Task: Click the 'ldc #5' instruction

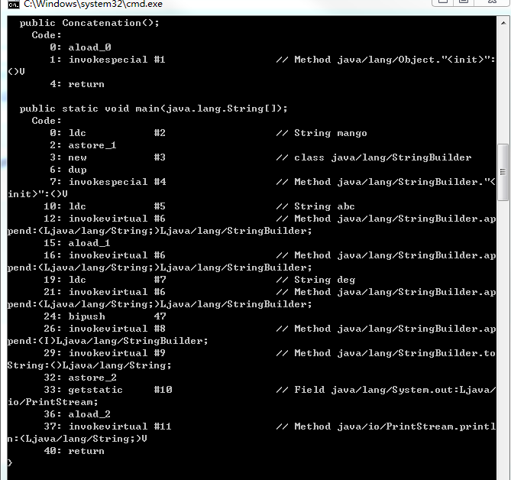Action: click(117, 206)
